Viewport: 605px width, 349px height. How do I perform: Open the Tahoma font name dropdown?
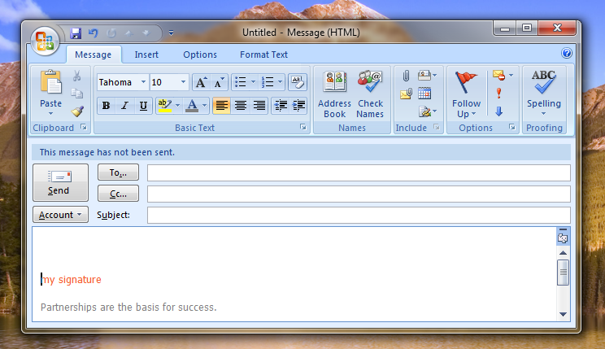point(143,82)
